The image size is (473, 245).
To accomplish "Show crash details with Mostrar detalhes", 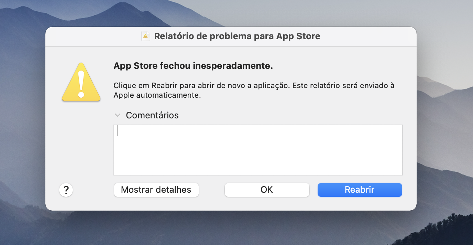I will point(156,190).
